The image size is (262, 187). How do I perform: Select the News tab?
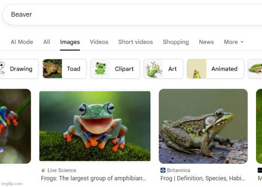coord(206,42)
